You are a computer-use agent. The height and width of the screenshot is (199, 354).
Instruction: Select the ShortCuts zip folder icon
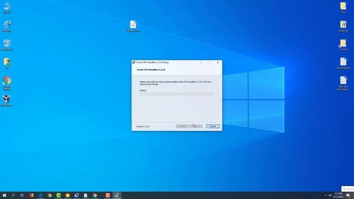coord(343,26)
